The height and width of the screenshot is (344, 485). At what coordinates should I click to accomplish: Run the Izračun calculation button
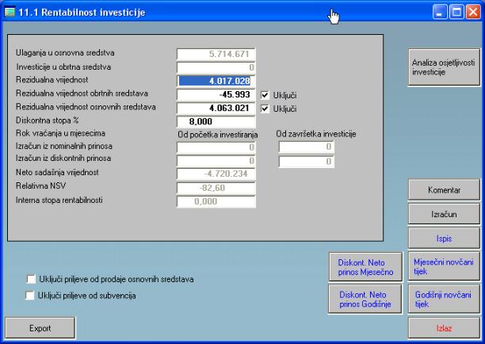[444, 214]
